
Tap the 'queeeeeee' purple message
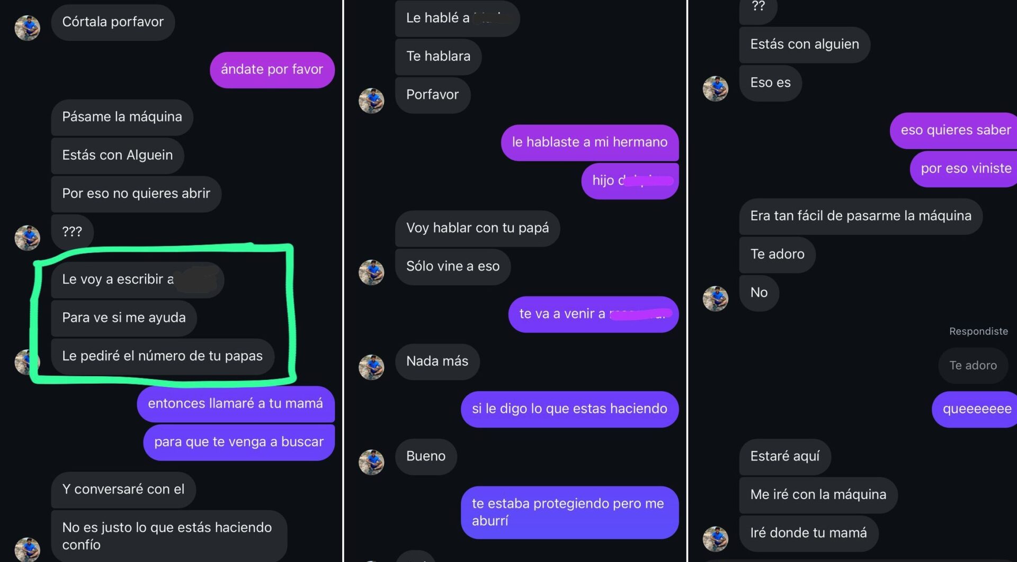coord(975,410)
